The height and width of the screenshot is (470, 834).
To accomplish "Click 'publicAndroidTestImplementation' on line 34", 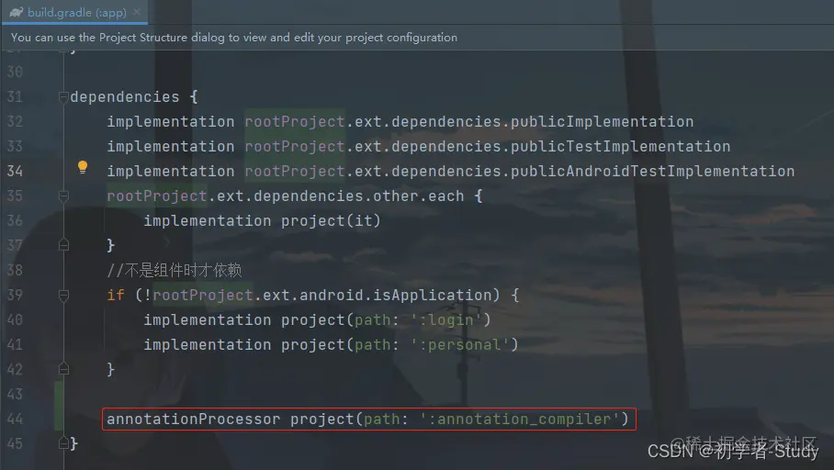I will 653,171.
